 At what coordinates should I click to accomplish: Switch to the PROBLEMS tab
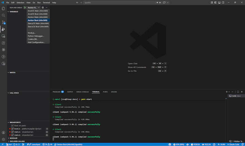pos(58,92)
